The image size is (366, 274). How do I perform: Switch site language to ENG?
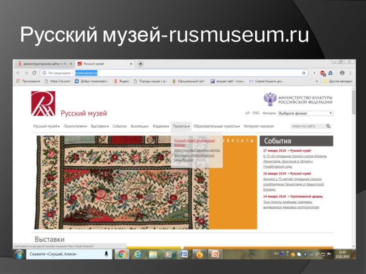coord(256,113)
